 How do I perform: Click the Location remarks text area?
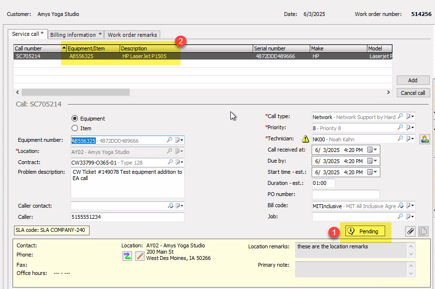(351, 250)
